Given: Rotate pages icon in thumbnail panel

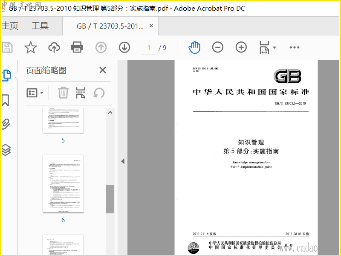Looking at the screenshot, I should click(99, 93).
